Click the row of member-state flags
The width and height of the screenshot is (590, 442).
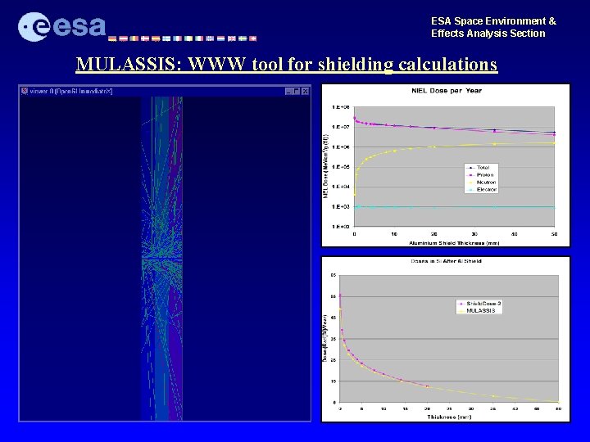(182, 38)
